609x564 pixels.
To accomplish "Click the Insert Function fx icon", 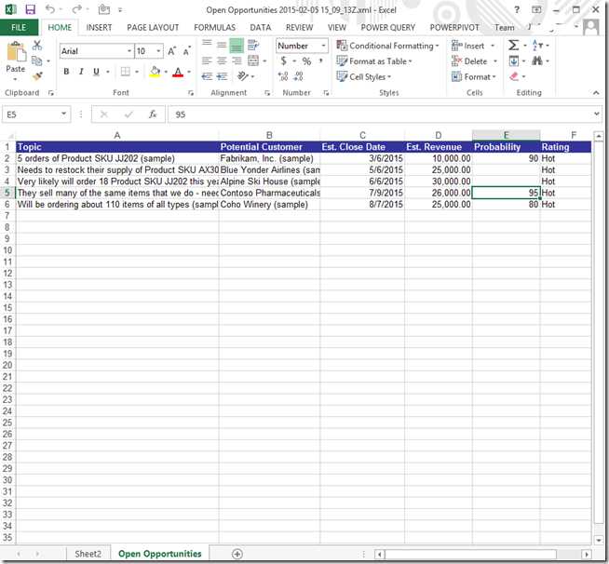I will click(153, 114).
